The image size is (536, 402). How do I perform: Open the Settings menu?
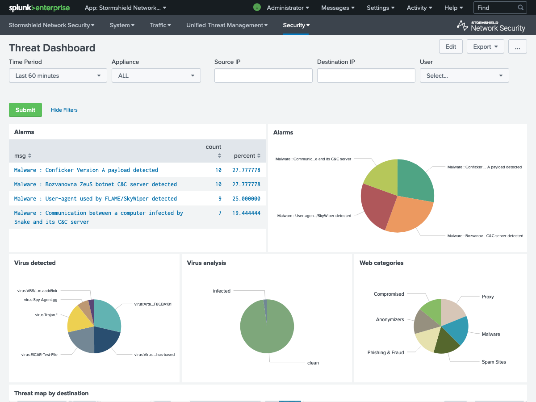[x=381, y=8]
